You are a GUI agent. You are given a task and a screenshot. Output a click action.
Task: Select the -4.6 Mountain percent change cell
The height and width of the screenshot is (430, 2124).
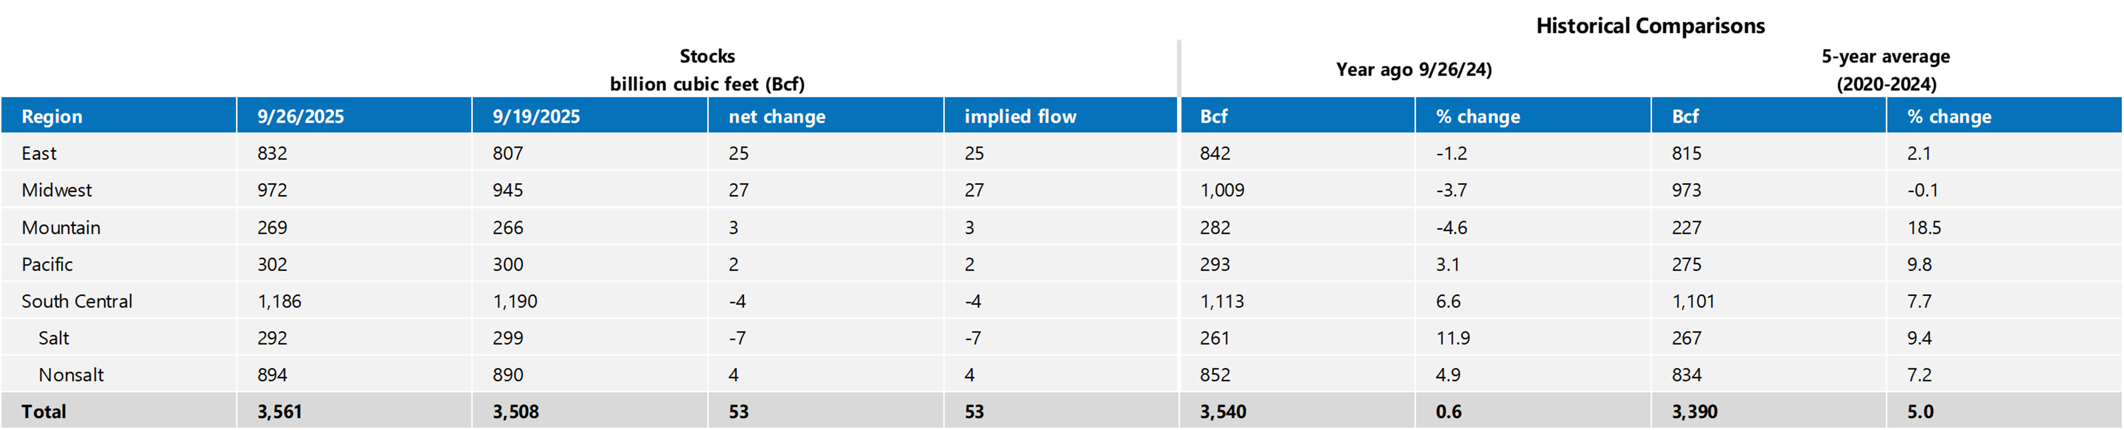(x=1451, y=227)
